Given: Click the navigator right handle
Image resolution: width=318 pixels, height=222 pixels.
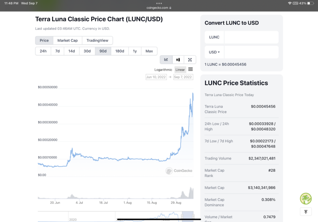Looking at the screenshot, I should tap(193, 217).
